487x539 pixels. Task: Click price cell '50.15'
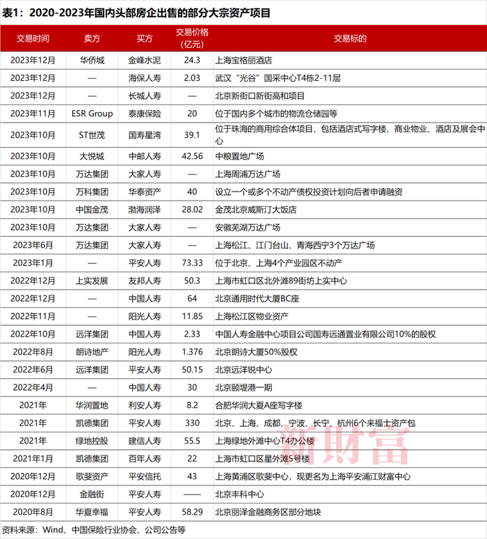[192, 370]
